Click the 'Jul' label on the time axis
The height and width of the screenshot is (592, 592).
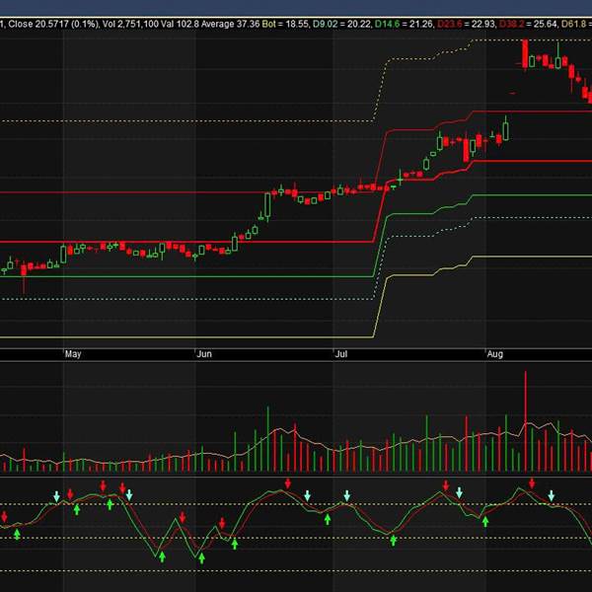(x=341, y=354)
